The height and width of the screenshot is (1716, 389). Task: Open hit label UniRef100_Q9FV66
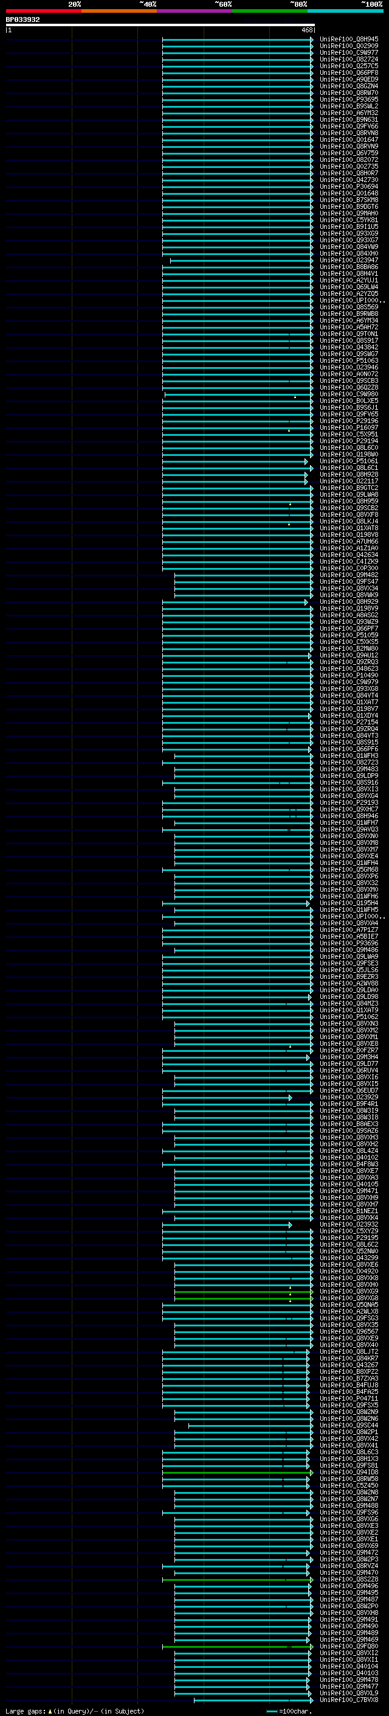pos(349,127)
